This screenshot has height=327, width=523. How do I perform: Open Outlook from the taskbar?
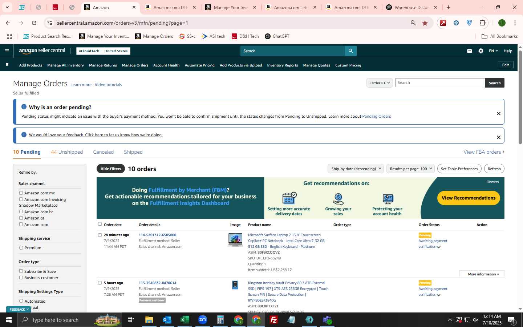(x=167, y=320)
